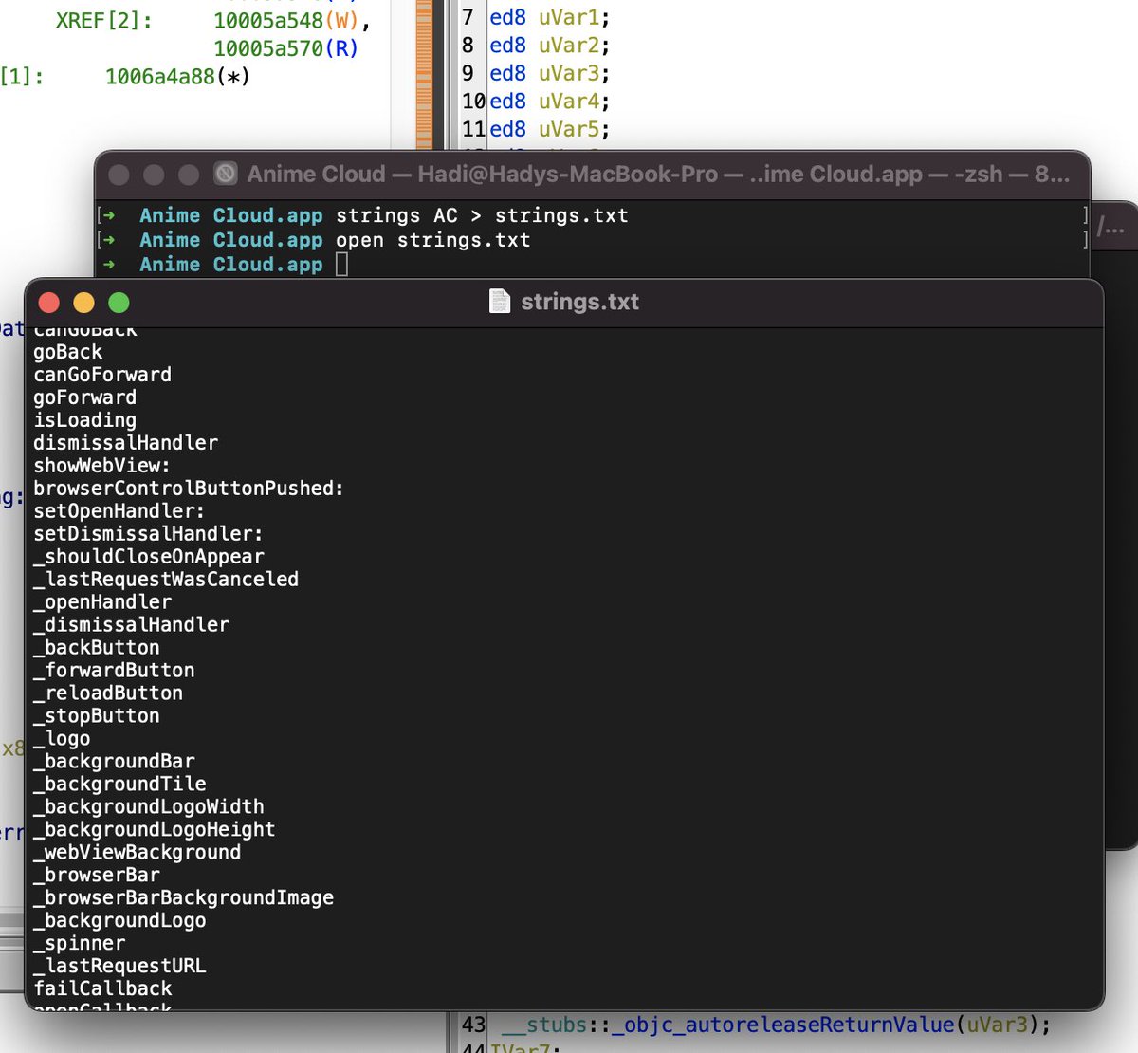Viewport: 1138px width, 1053px height.
Task: Click the '_logo' line
Action: click(x=62, y=739)
